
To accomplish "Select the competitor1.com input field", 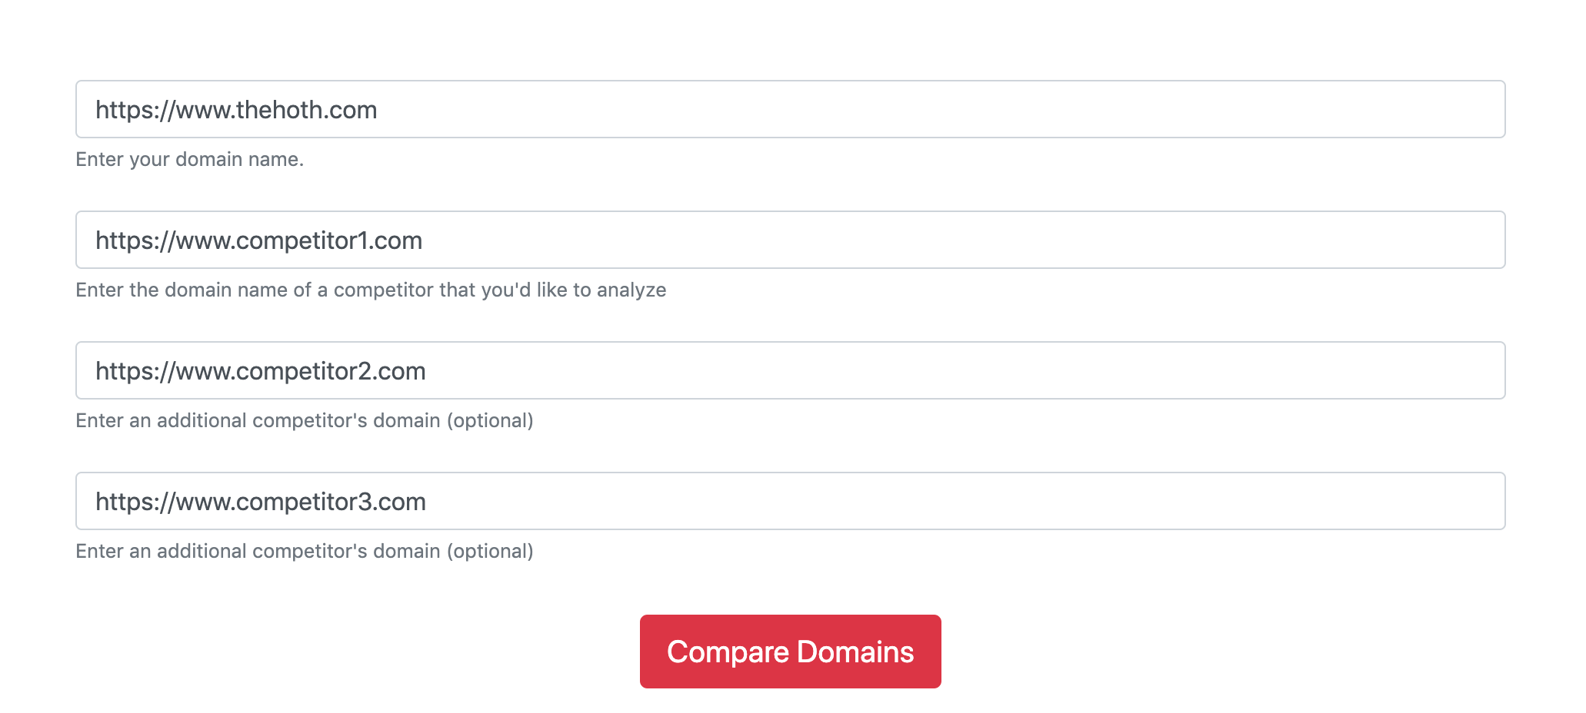I will click(790, 240).
